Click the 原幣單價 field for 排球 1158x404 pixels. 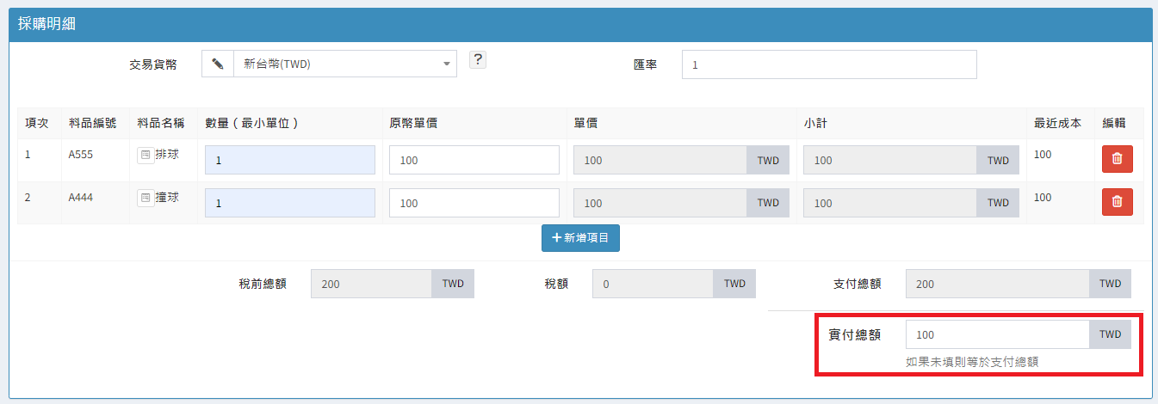point(474,160)
